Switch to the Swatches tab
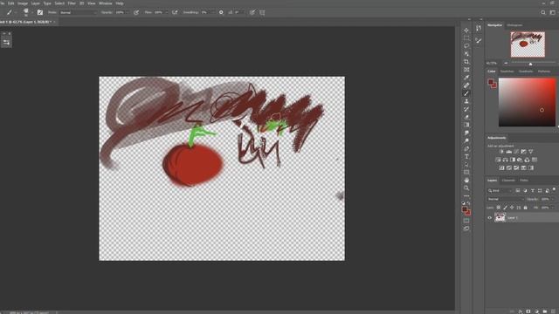The width and height of the screenshot is (559, 314). click(507, 72)
